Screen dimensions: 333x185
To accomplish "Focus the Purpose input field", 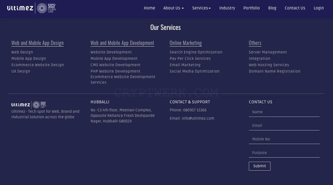I will [284, 153].
